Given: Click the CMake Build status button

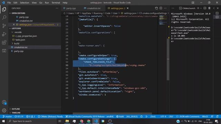Looking at the screenshot, I should pos(120,116).
